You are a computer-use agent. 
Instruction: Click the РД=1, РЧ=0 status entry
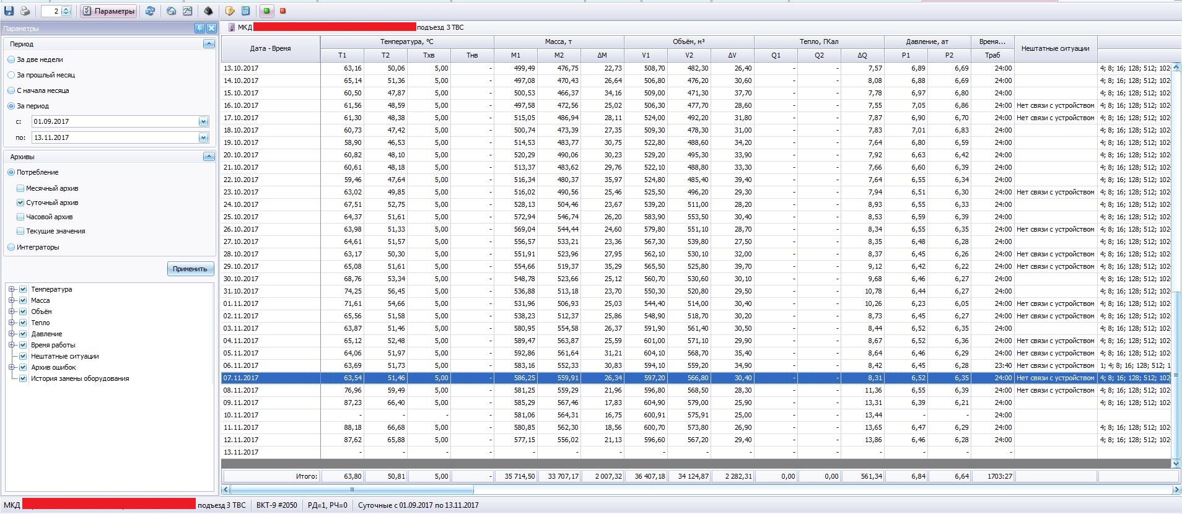tap(327, 505)
